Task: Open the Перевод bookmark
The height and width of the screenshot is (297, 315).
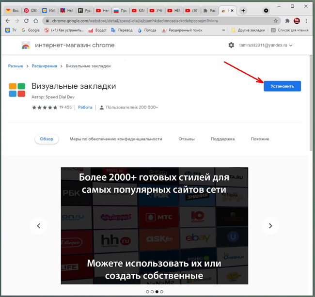Action: tap(122, 31)
